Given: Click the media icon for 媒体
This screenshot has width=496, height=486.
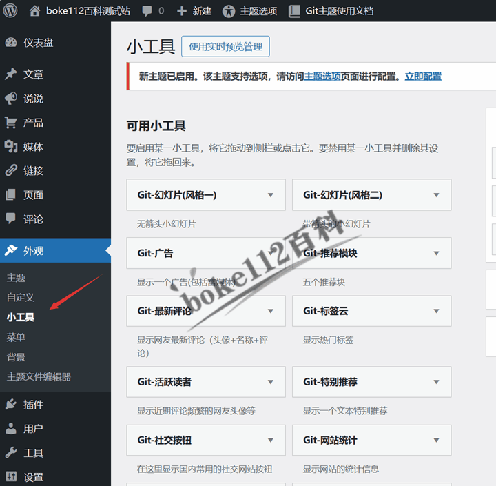Looking at the screenshot, I should [11, 147].
